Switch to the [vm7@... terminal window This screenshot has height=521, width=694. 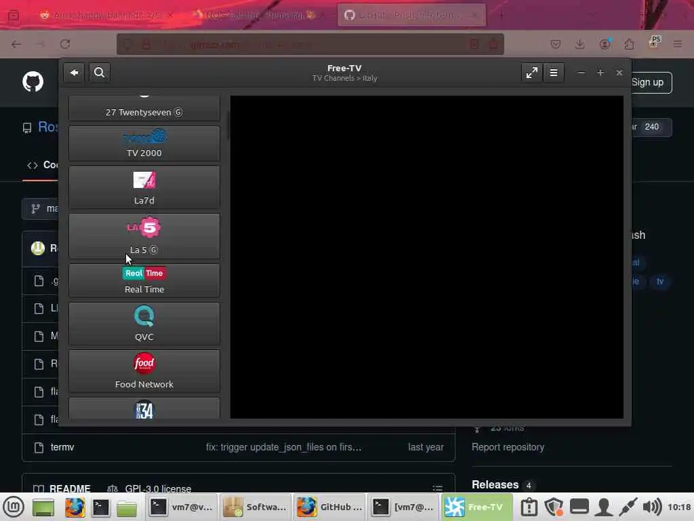coord(403,507)
